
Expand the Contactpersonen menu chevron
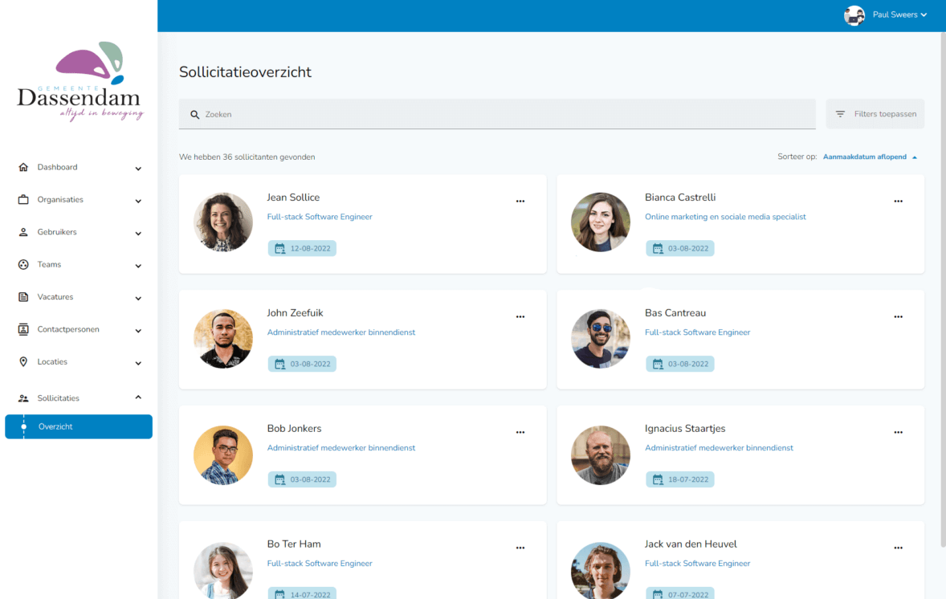(138, 330)
